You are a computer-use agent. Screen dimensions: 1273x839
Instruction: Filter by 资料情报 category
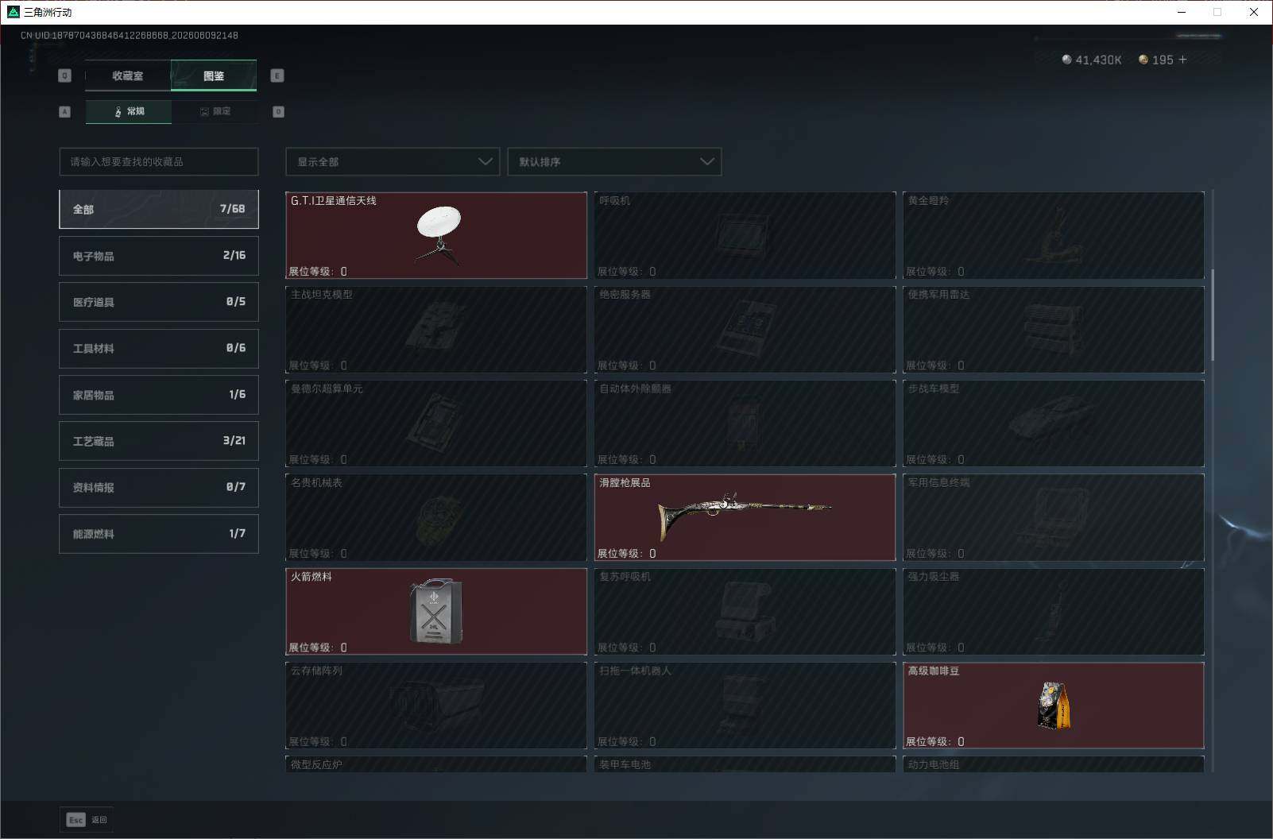pyautogui.click(x=159, y=487)
